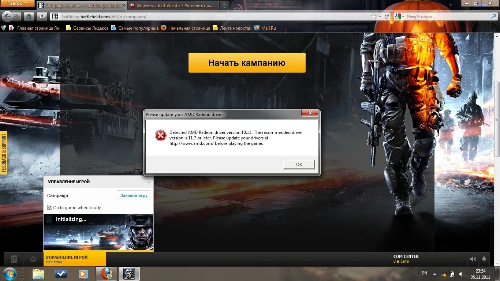This screenshot has width=500, height=281.
Task: Open Самые популярные bookmark
Action: click(x=135, y=28)
